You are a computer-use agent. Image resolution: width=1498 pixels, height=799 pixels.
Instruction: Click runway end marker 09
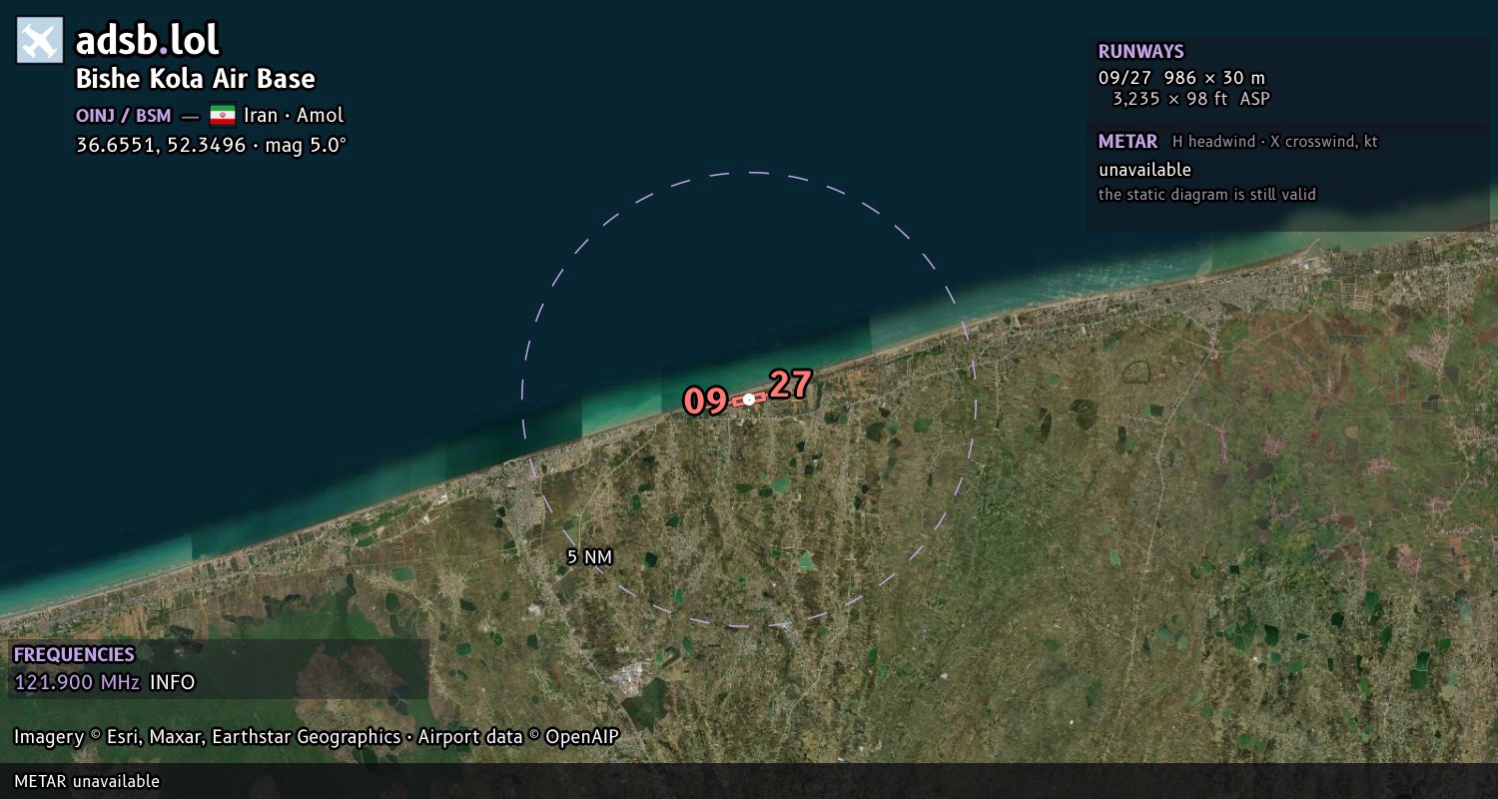click(705, 401)
